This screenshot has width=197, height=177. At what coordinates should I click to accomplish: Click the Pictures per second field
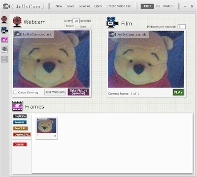click(x=182, y=27)
